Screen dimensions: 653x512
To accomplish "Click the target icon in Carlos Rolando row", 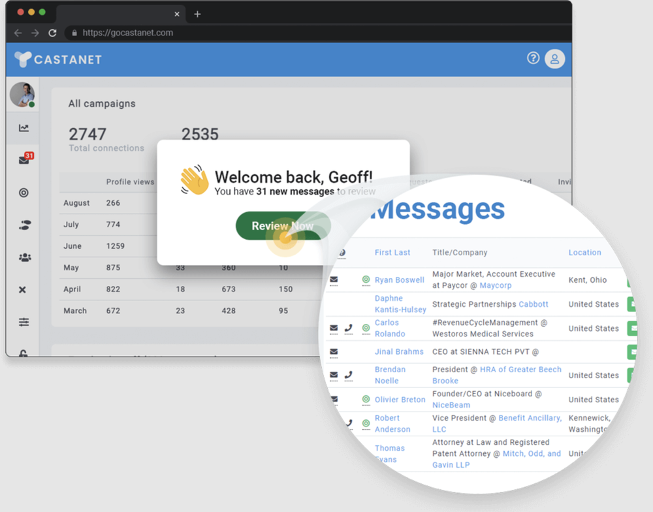I will (x=366, y=328).
